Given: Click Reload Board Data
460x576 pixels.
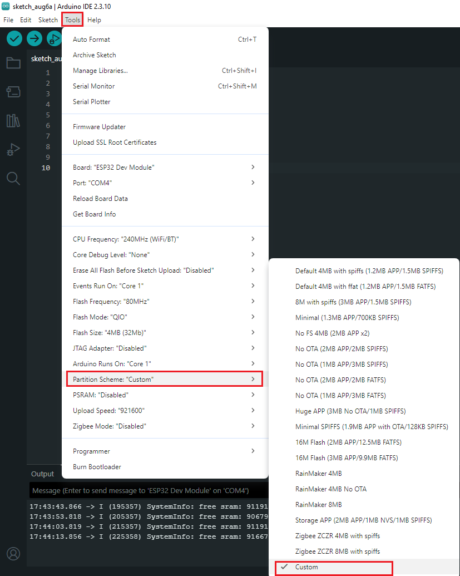Looking at the screenshot, I should tap(165, 198).
